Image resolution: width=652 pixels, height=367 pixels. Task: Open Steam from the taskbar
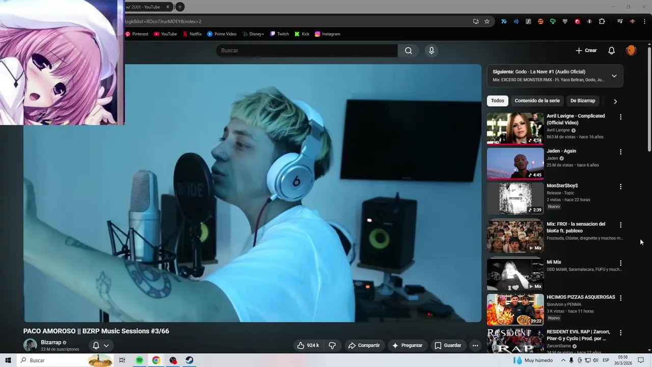click(x=189, y=360)
